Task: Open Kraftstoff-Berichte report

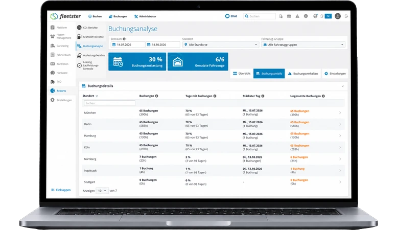Action: click(x=90, y=37)
